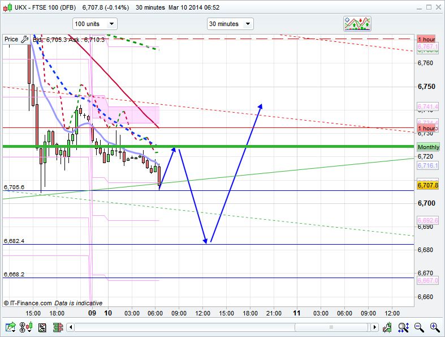Click the fit-chart zoom arrows icon
The width and height of the screenshot is (445, 337).
point(404,327)
